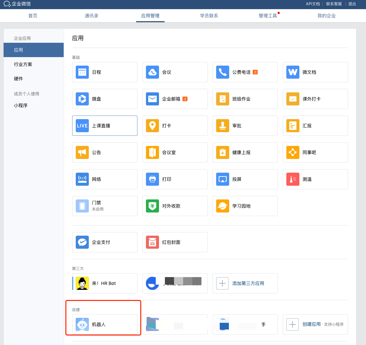Open the 学习园地 planet icon
This screenshot has width=366, height=345.
(223, 206)
